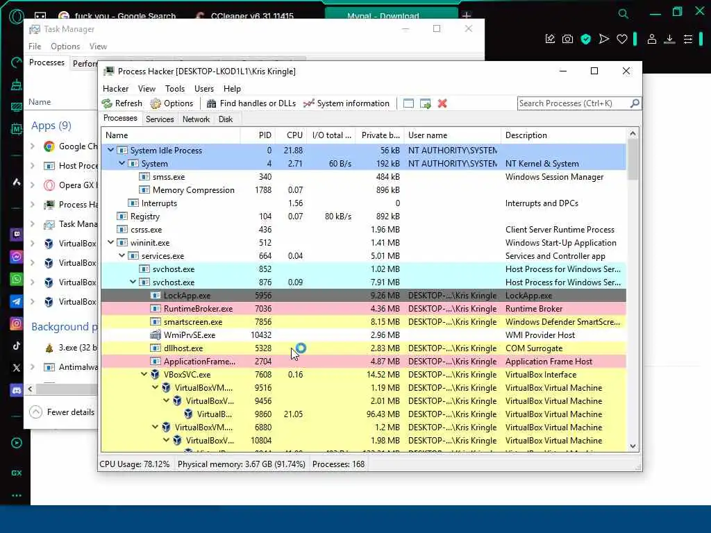
Task: Switch to the Network tab
Action: [x=196, y=119]
